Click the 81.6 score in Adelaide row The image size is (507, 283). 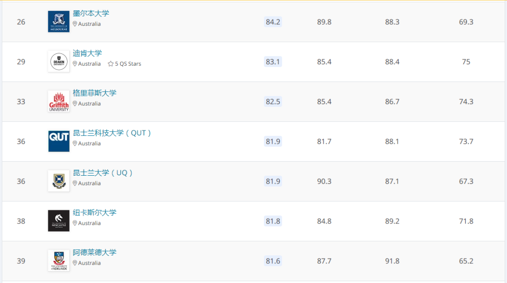click(x=273, y=261)
